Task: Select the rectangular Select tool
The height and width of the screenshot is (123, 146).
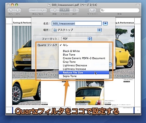Action: 74,10
